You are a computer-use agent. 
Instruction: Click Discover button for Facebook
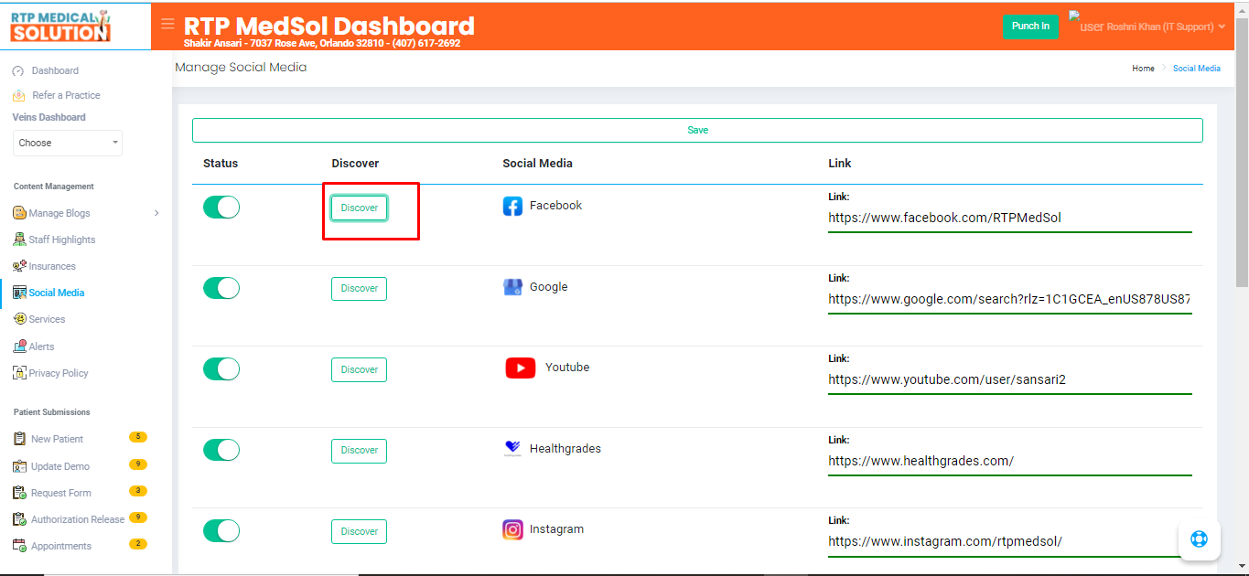(x=359, y=208)
